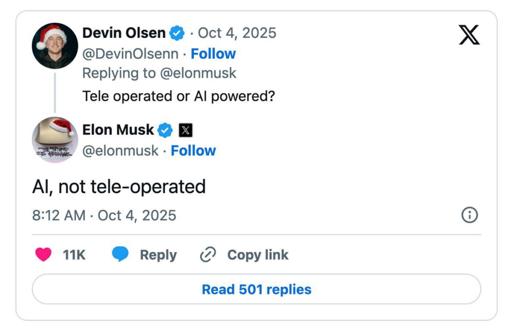This screenshot has height=331, width=517.
Task: Click the 11K likes count
Action: tap(74, 255)
